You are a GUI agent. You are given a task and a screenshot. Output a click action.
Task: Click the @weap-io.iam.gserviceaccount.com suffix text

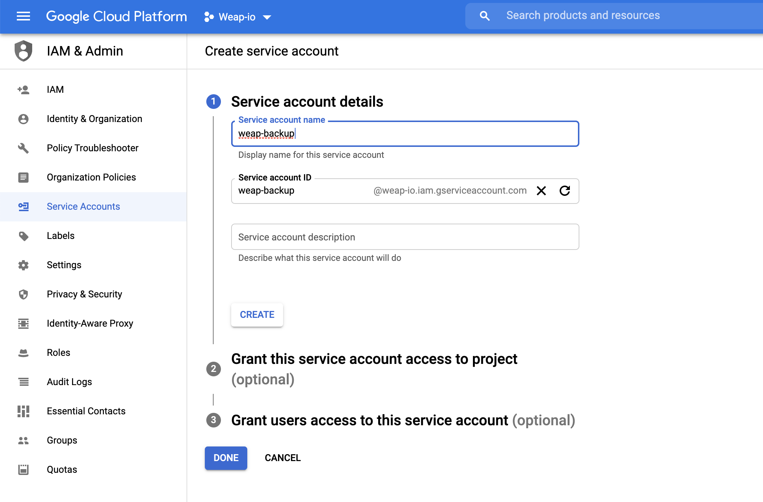pyautogui.click(x=450, y=191)
